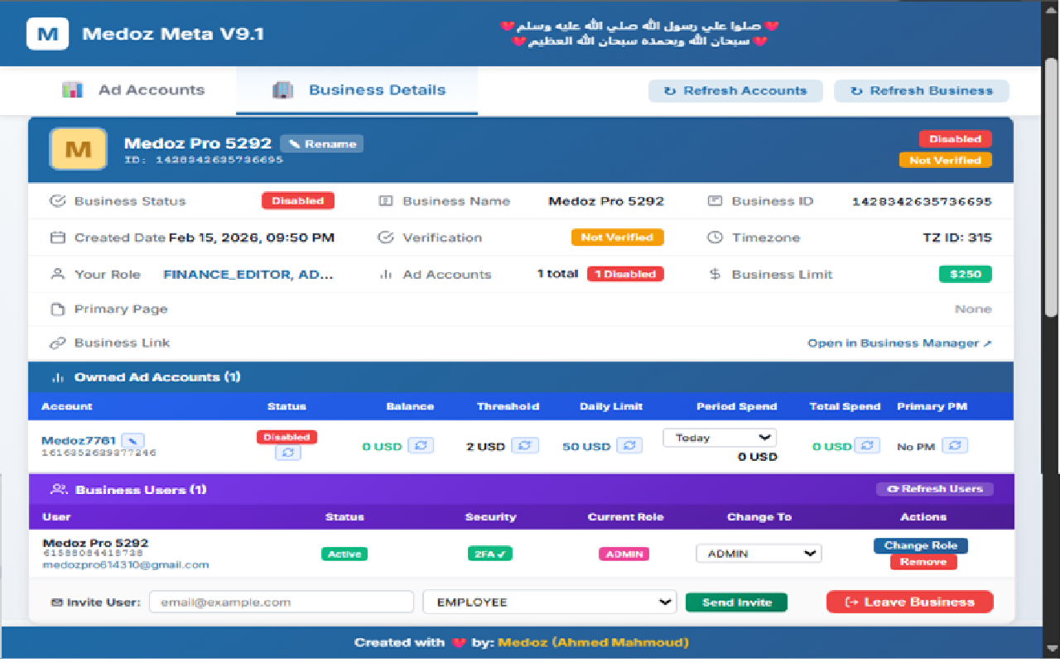Click the Refresh Users button
Screen dimensions: 1060x662
click(x=935, y=489)
